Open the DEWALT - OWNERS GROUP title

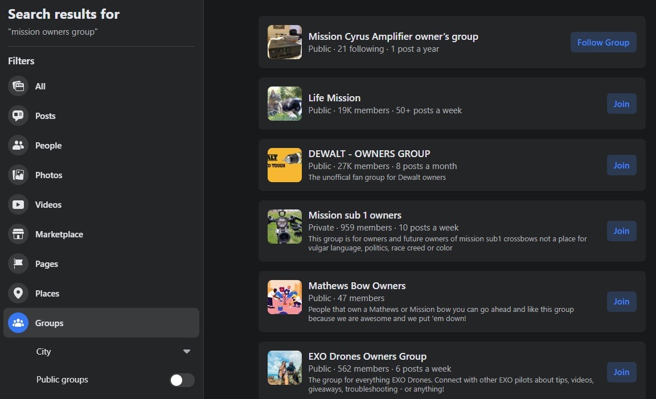369,154
